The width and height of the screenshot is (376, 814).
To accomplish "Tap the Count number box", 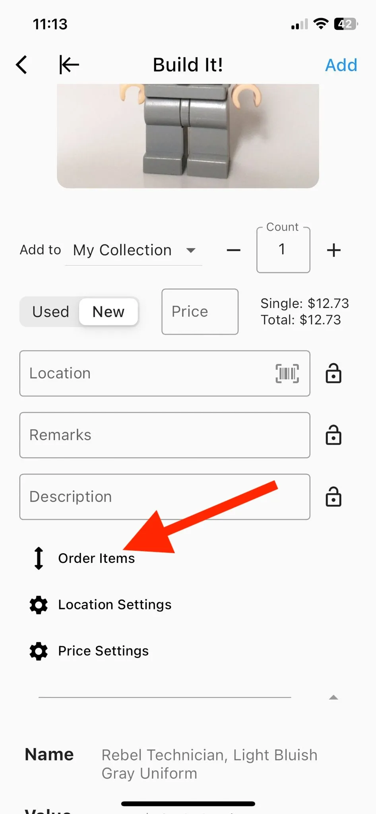I will (x=283, y=250).
